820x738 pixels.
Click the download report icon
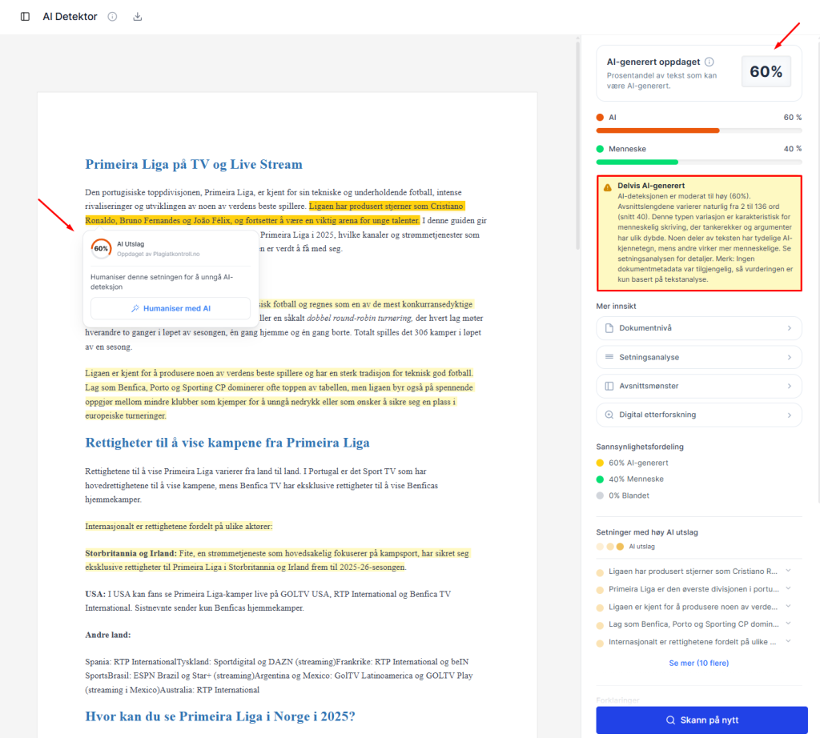(137, 17)
